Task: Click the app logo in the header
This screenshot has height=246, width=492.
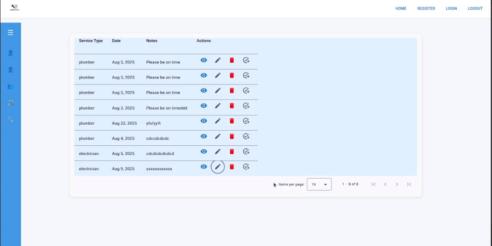Action: coord(14,7)
